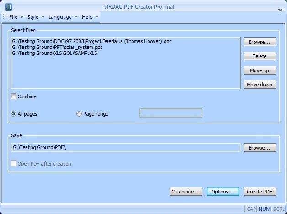Viewport: 287px width, 214px height.
Task: Open the Options dialog
Action: (223, 192)
